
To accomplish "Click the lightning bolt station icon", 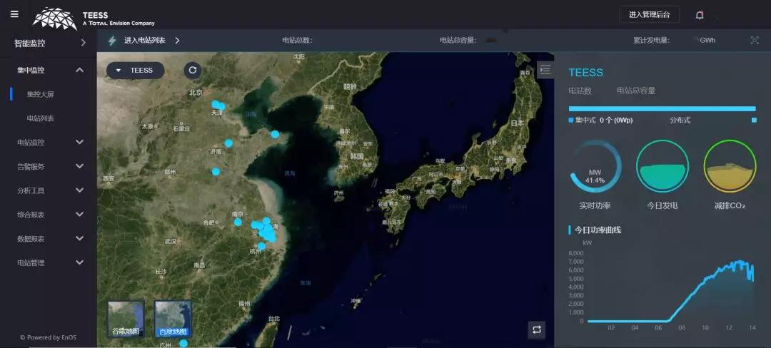I will (112, 41).
